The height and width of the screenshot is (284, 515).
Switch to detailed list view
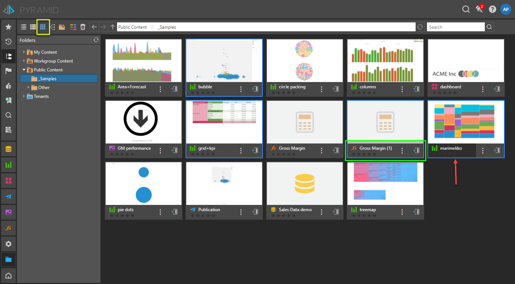(33, 27)
